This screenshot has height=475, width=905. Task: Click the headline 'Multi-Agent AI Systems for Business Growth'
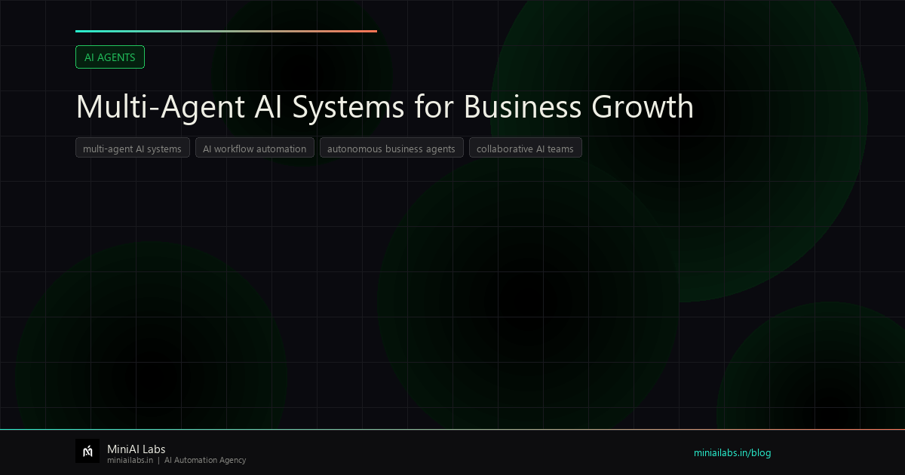point(385,107)
